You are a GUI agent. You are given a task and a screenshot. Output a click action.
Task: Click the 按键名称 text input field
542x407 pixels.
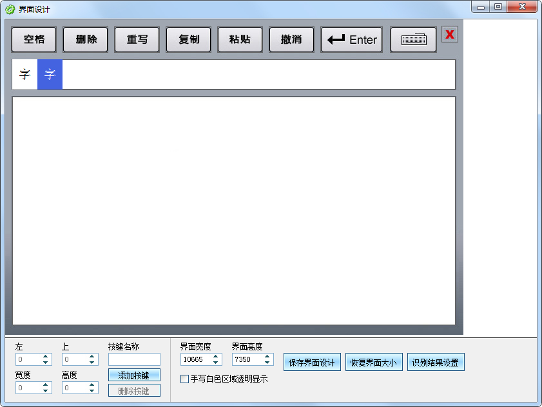(x=134, y=359)
